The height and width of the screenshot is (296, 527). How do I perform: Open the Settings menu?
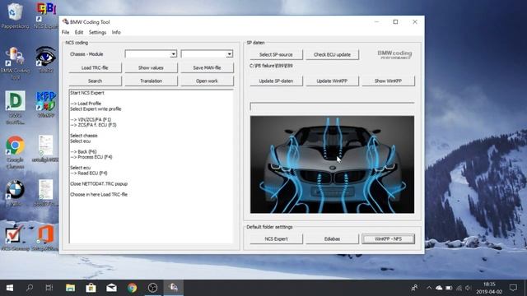tap(97, 32)
